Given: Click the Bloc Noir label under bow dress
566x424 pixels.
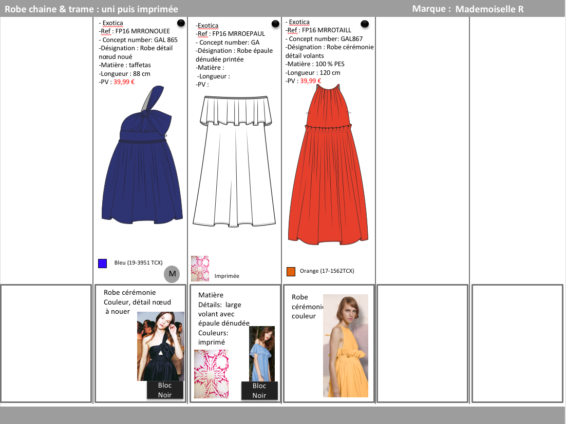Looking at the screenshot, I should tap(165, 390).
